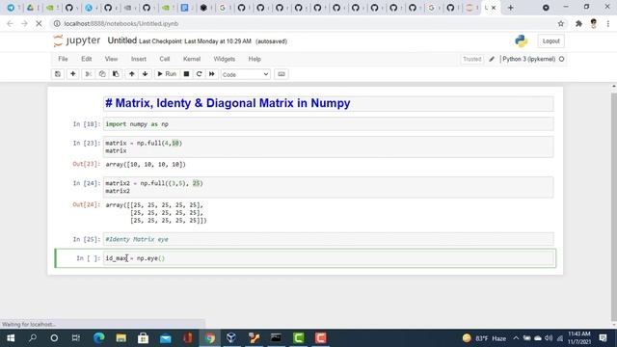Screen dimensions: 617x347
Task: Open the Widgets menu
Action: pyautogui.click(x=225, y=59)
